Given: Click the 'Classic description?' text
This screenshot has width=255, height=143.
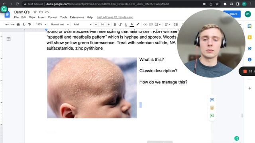Looking at the screenshot, I should [x=159, y=71].
